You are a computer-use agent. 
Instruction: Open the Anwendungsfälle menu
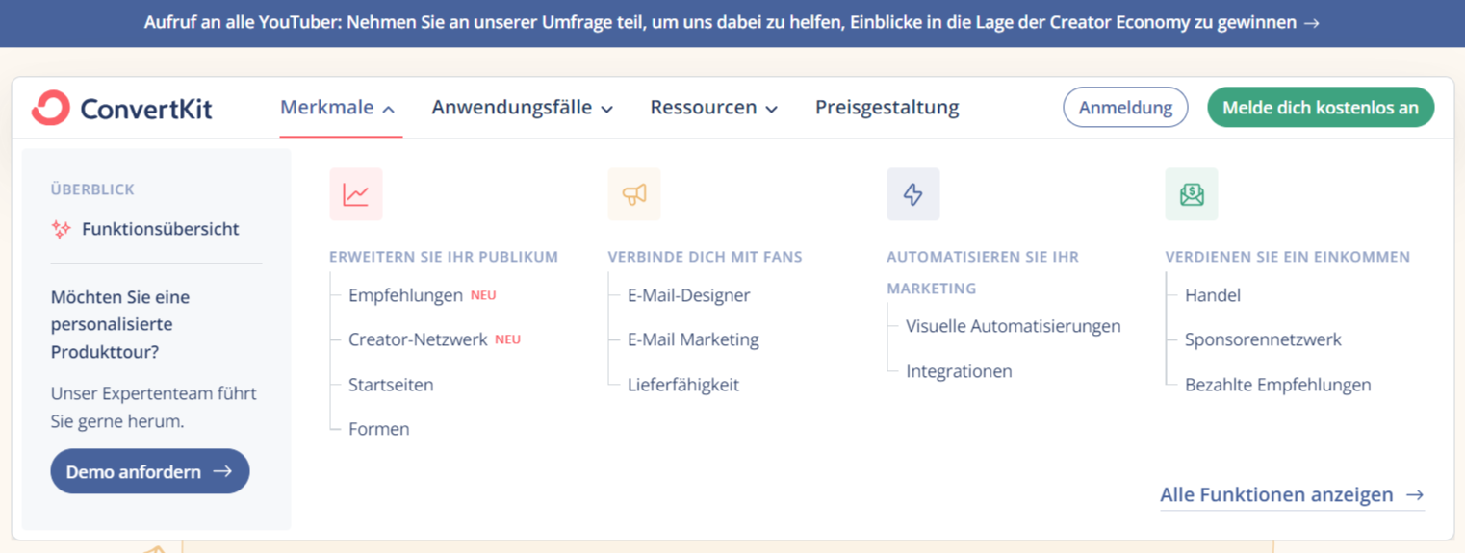523,107
